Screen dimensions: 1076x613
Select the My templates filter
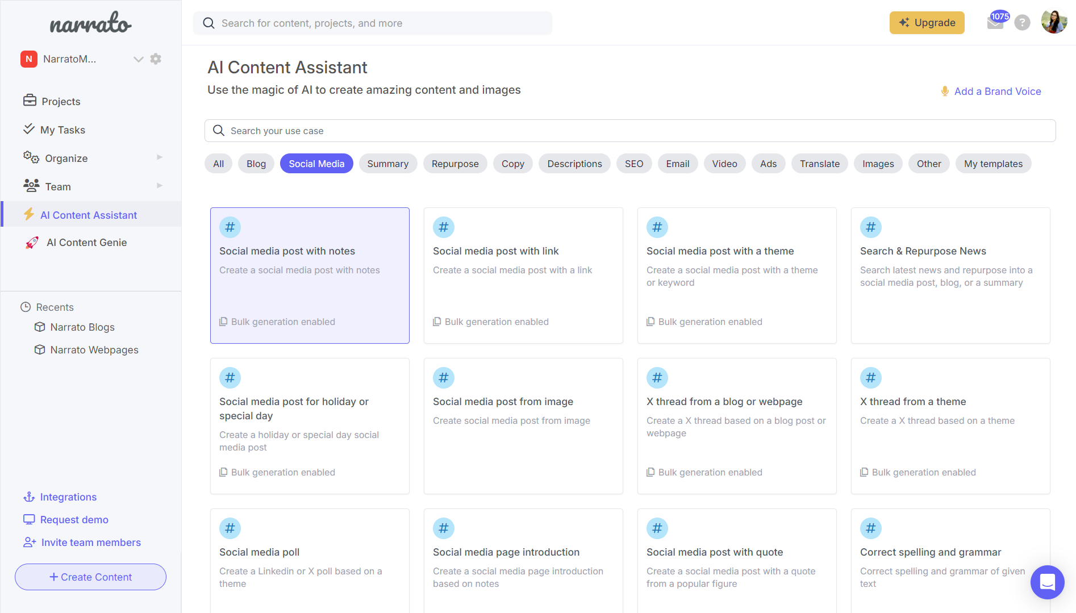pos(993,164)
